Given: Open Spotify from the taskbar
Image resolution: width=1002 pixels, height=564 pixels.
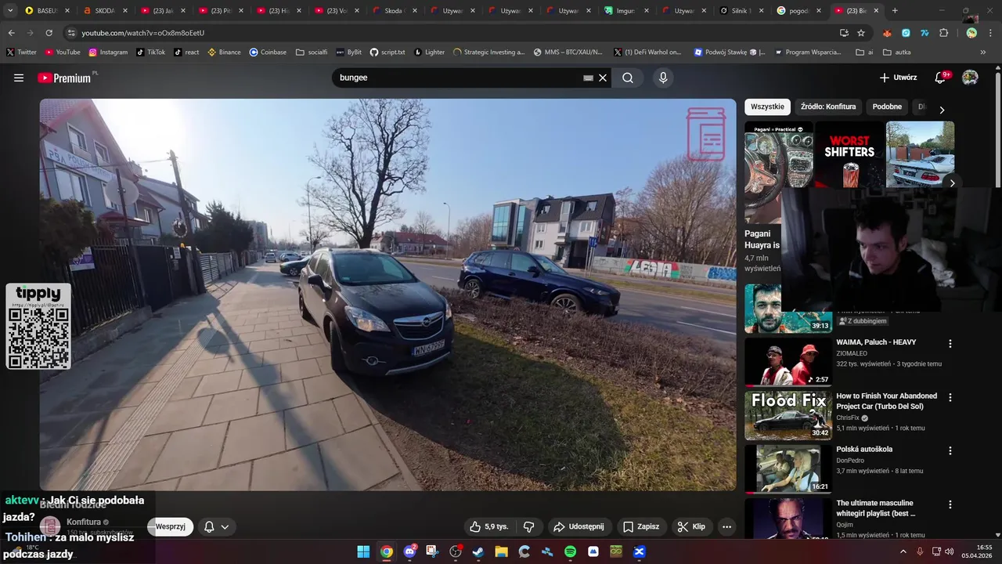Looking at the screenshot, I should (570, 551).
